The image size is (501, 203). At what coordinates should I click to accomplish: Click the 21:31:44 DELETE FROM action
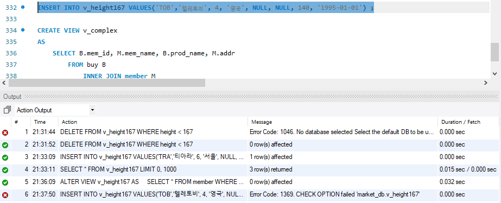click(x=126, y=132)
